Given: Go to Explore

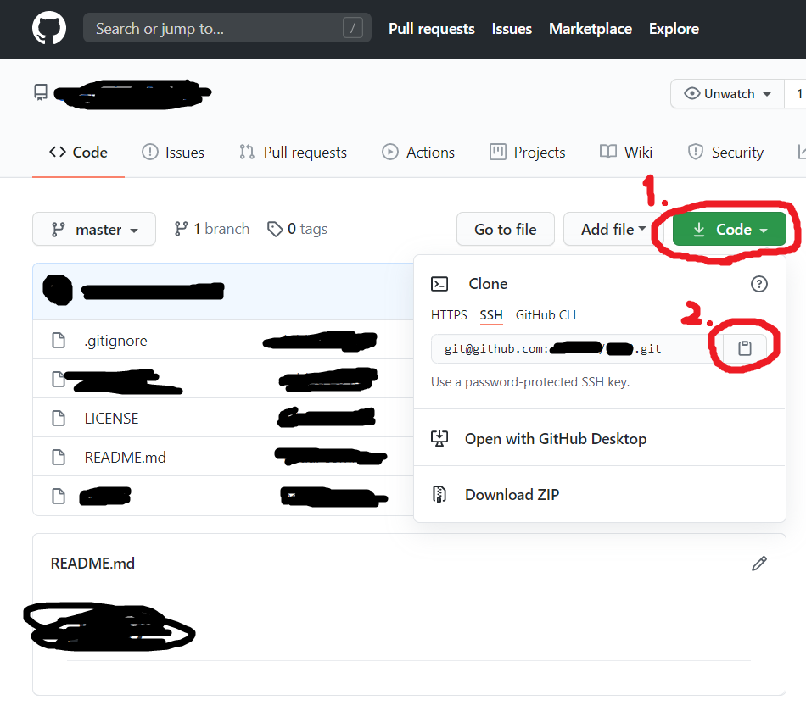Looking at the screenshot, I should [x=674, y=29].
